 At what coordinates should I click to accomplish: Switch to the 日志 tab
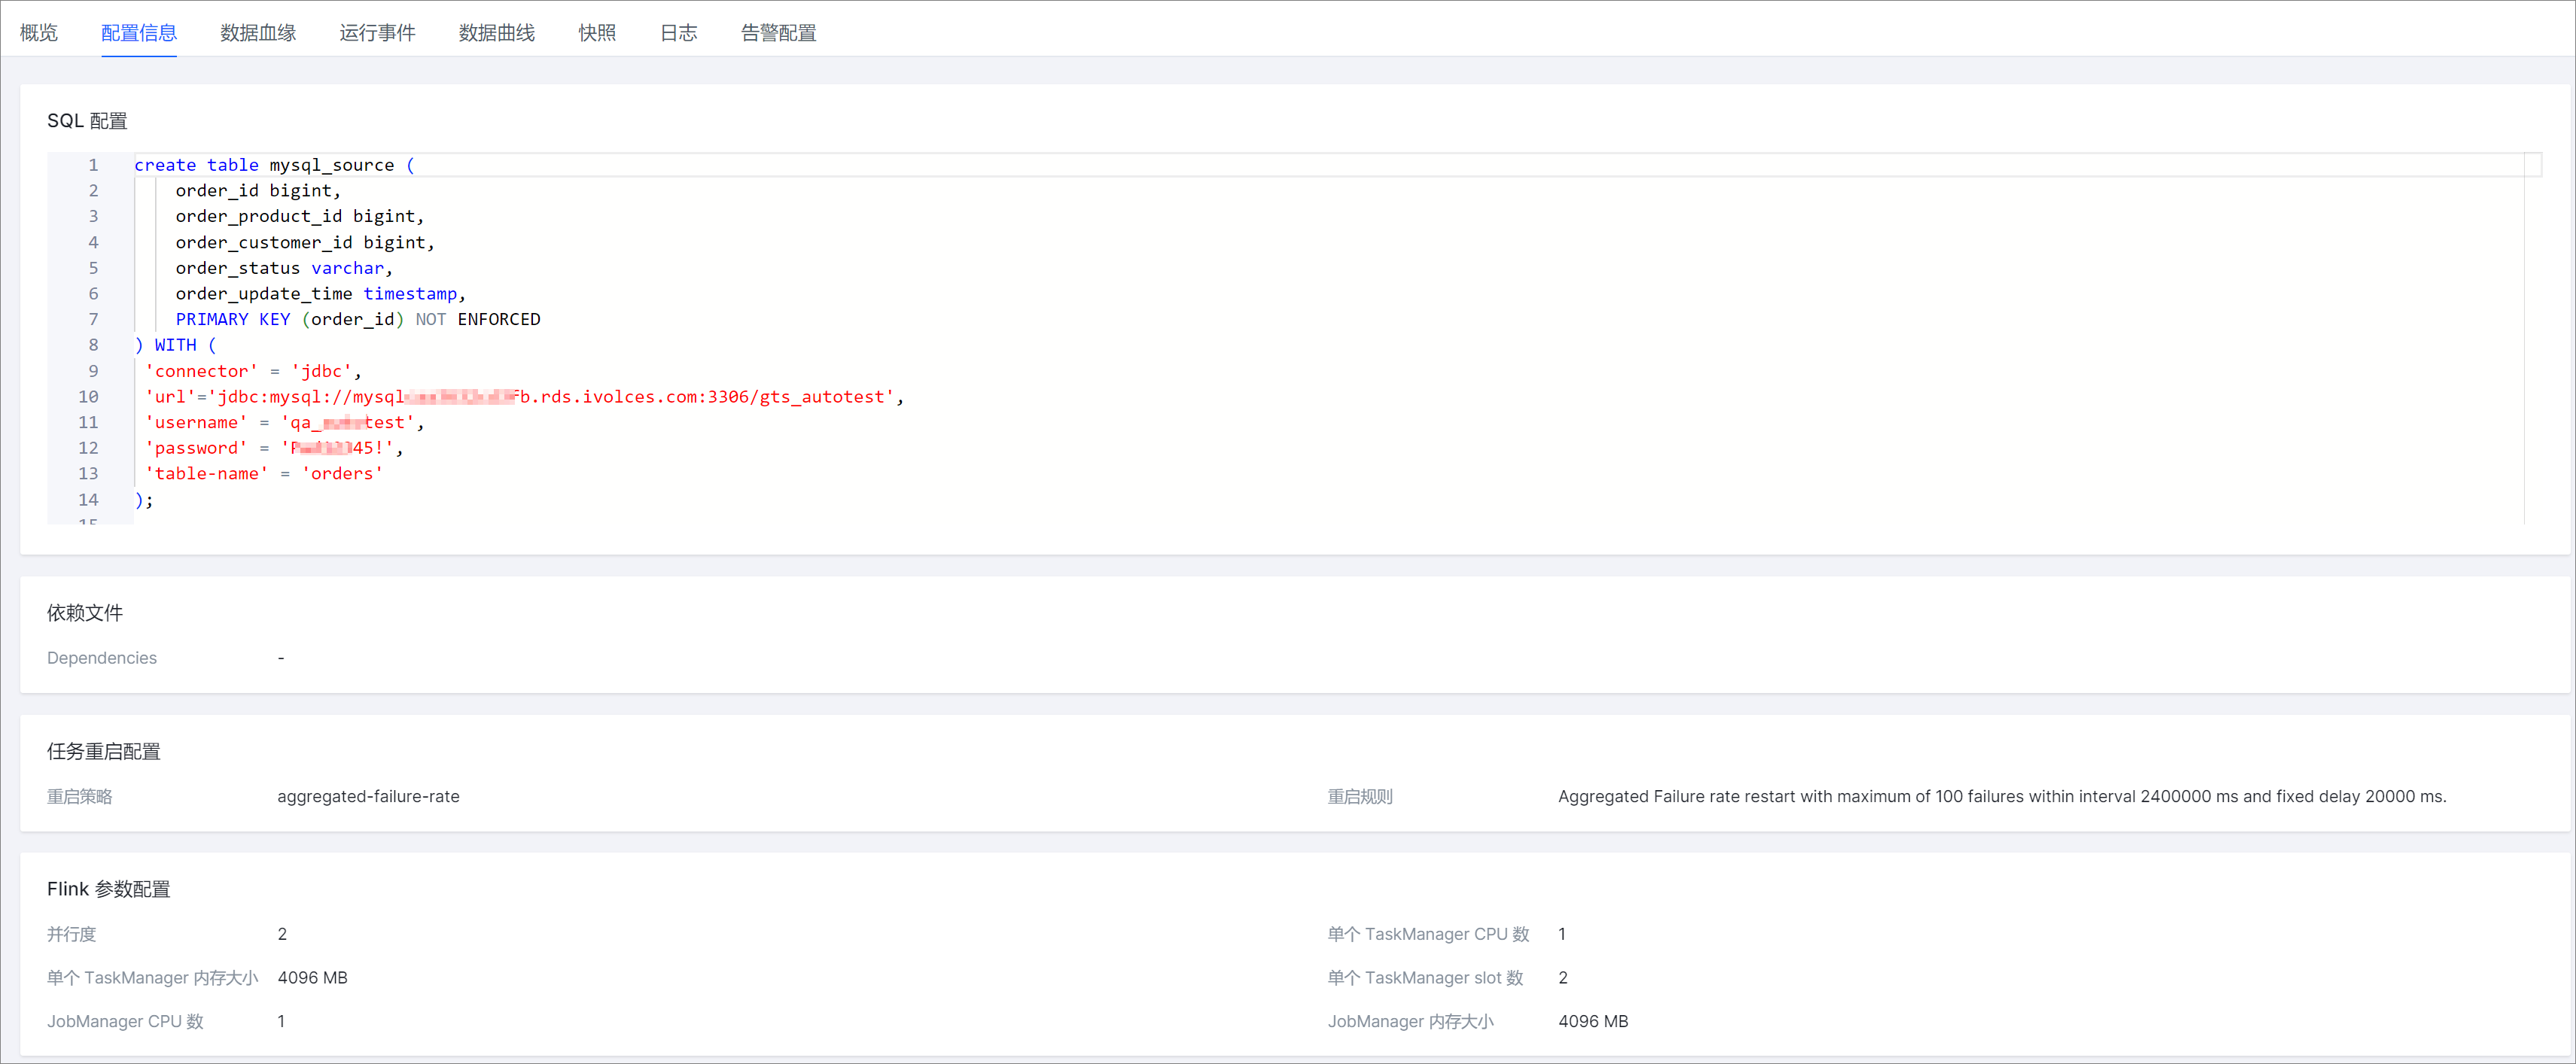679,33
